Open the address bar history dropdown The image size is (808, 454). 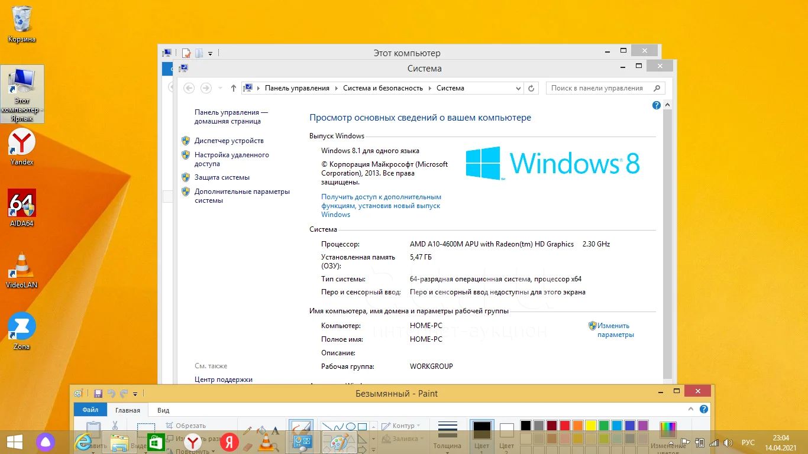point(518,88)
